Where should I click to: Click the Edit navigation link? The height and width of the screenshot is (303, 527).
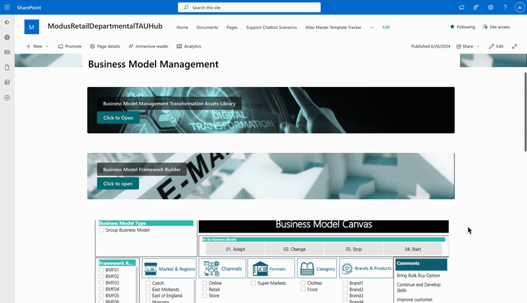point(386,27)
